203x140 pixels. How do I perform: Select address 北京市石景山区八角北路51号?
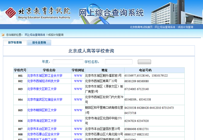(104, 134)
